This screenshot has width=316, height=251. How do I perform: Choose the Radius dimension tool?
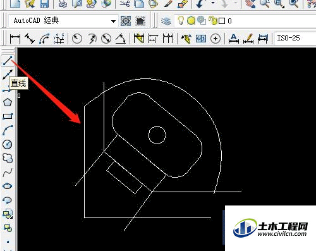tap(77, 39)
